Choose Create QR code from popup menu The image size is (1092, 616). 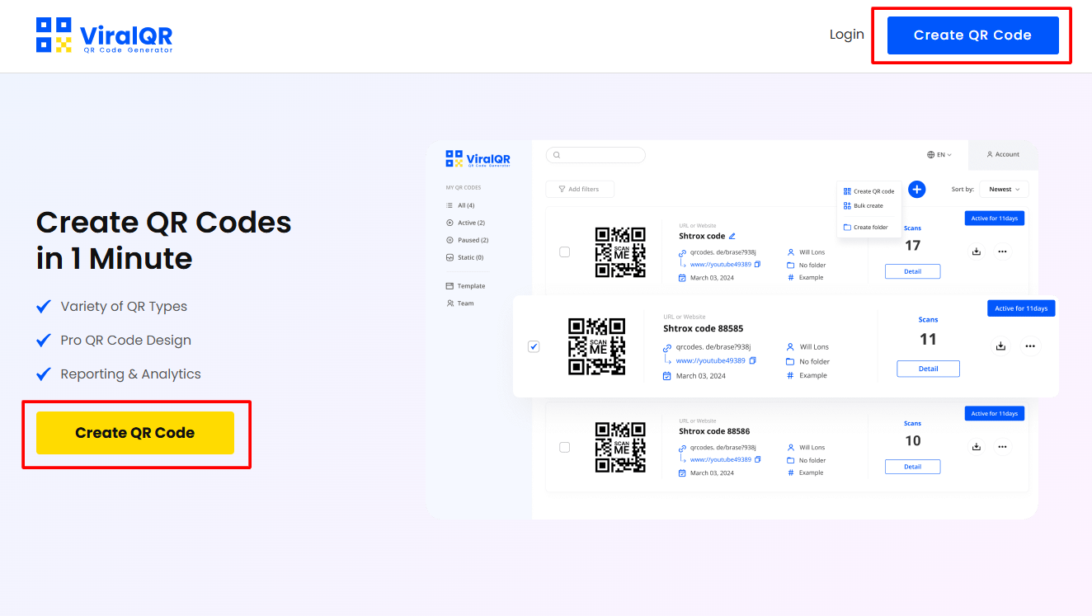(x=868, y=191)
